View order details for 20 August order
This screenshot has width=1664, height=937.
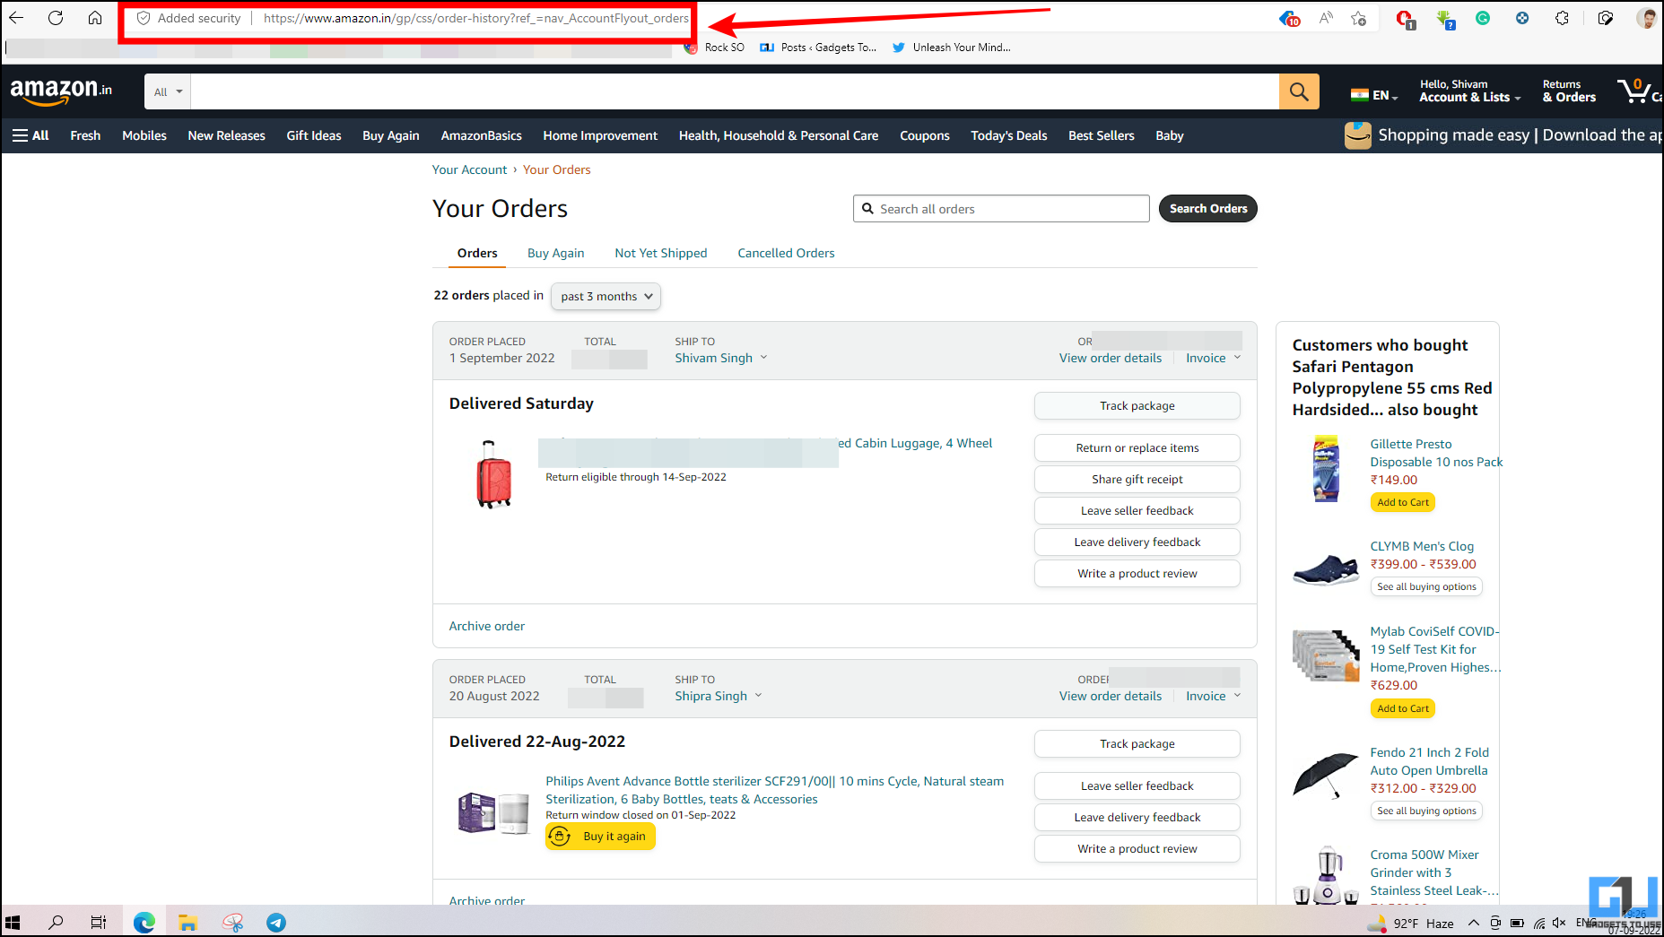pos(1110,696)
